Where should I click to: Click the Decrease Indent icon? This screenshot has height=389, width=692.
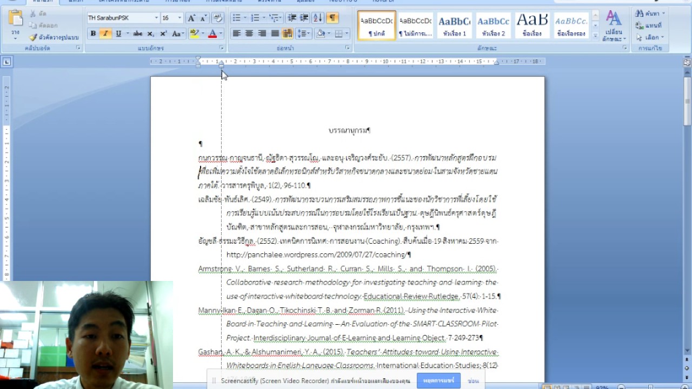point(292,18)
